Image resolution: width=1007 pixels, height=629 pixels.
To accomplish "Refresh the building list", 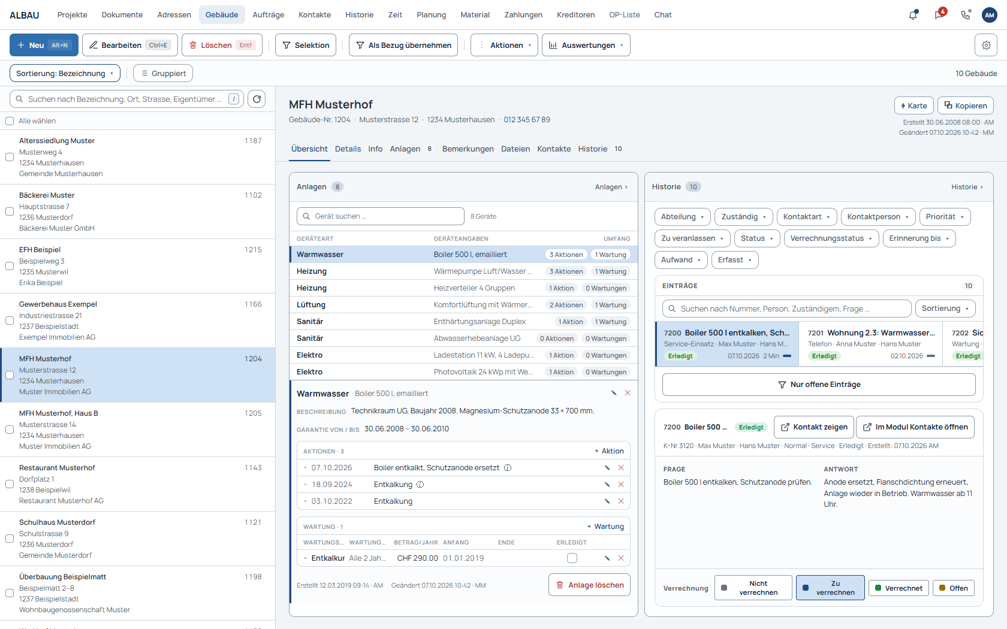I will coord(257,99).
